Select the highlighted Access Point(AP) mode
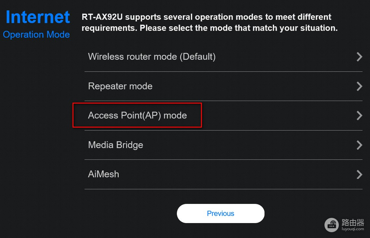This screenshot has width=370, height=238. [223, 116]
